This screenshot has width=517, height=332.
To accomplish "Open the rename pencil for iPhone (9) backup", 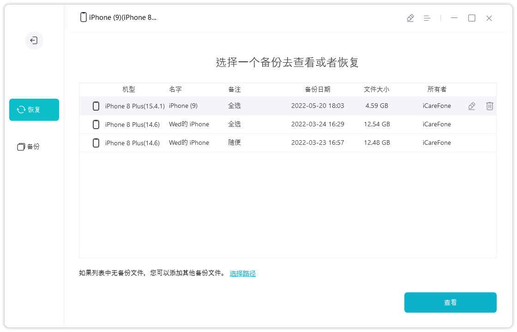I will [471, 106].
